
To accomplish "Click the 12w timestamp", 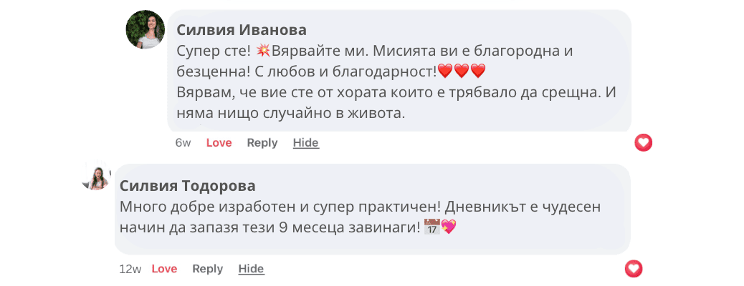I will coord(130,269).
